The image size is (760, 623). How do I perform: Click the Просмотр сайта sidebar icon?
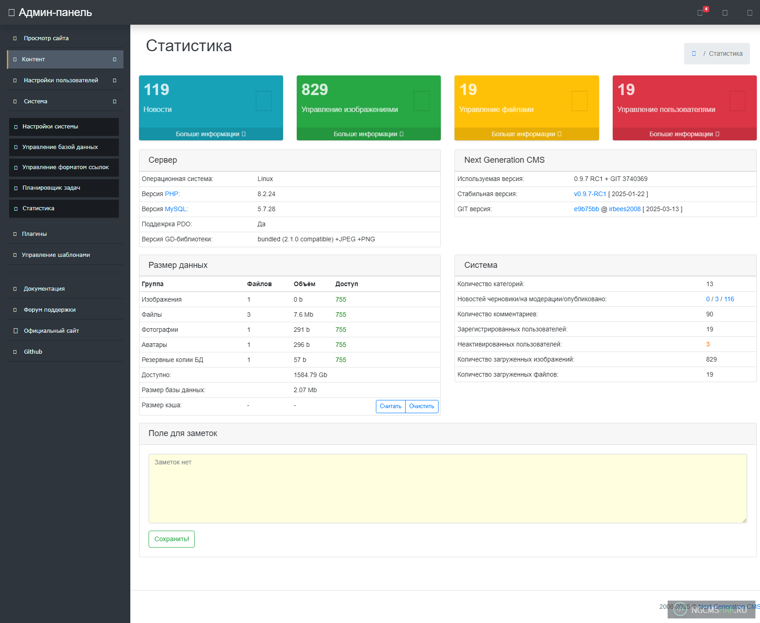tap(15, 38)
